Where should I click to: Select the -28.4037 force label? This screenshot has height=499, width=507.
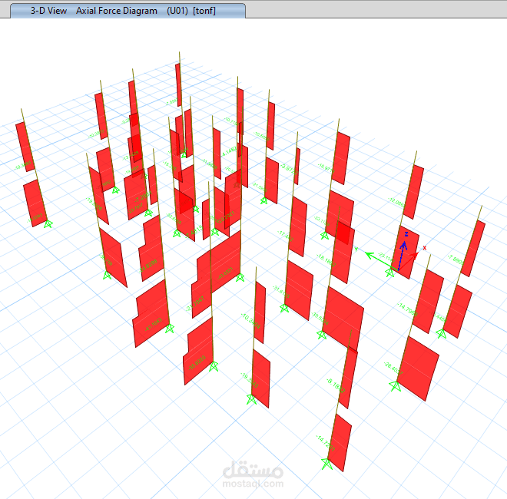[393, 368]
